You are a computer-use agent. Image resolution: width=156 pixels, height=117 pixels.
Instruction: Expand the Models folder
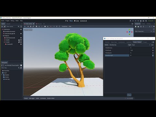click(x=3, y=75)
